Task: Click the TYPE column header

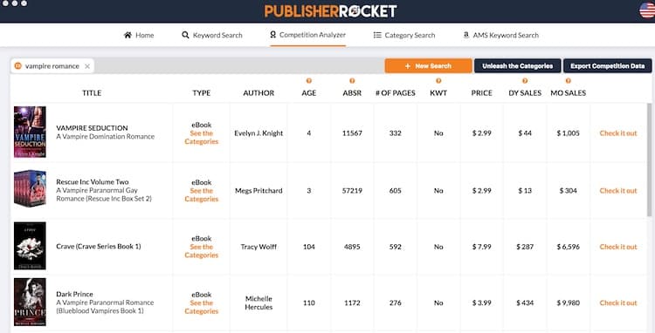Action: (x=202, y=93)
